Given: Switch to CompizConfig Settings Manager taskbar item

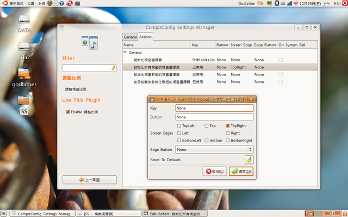Looking at the screenshot, I should click(x=42, y=214).
